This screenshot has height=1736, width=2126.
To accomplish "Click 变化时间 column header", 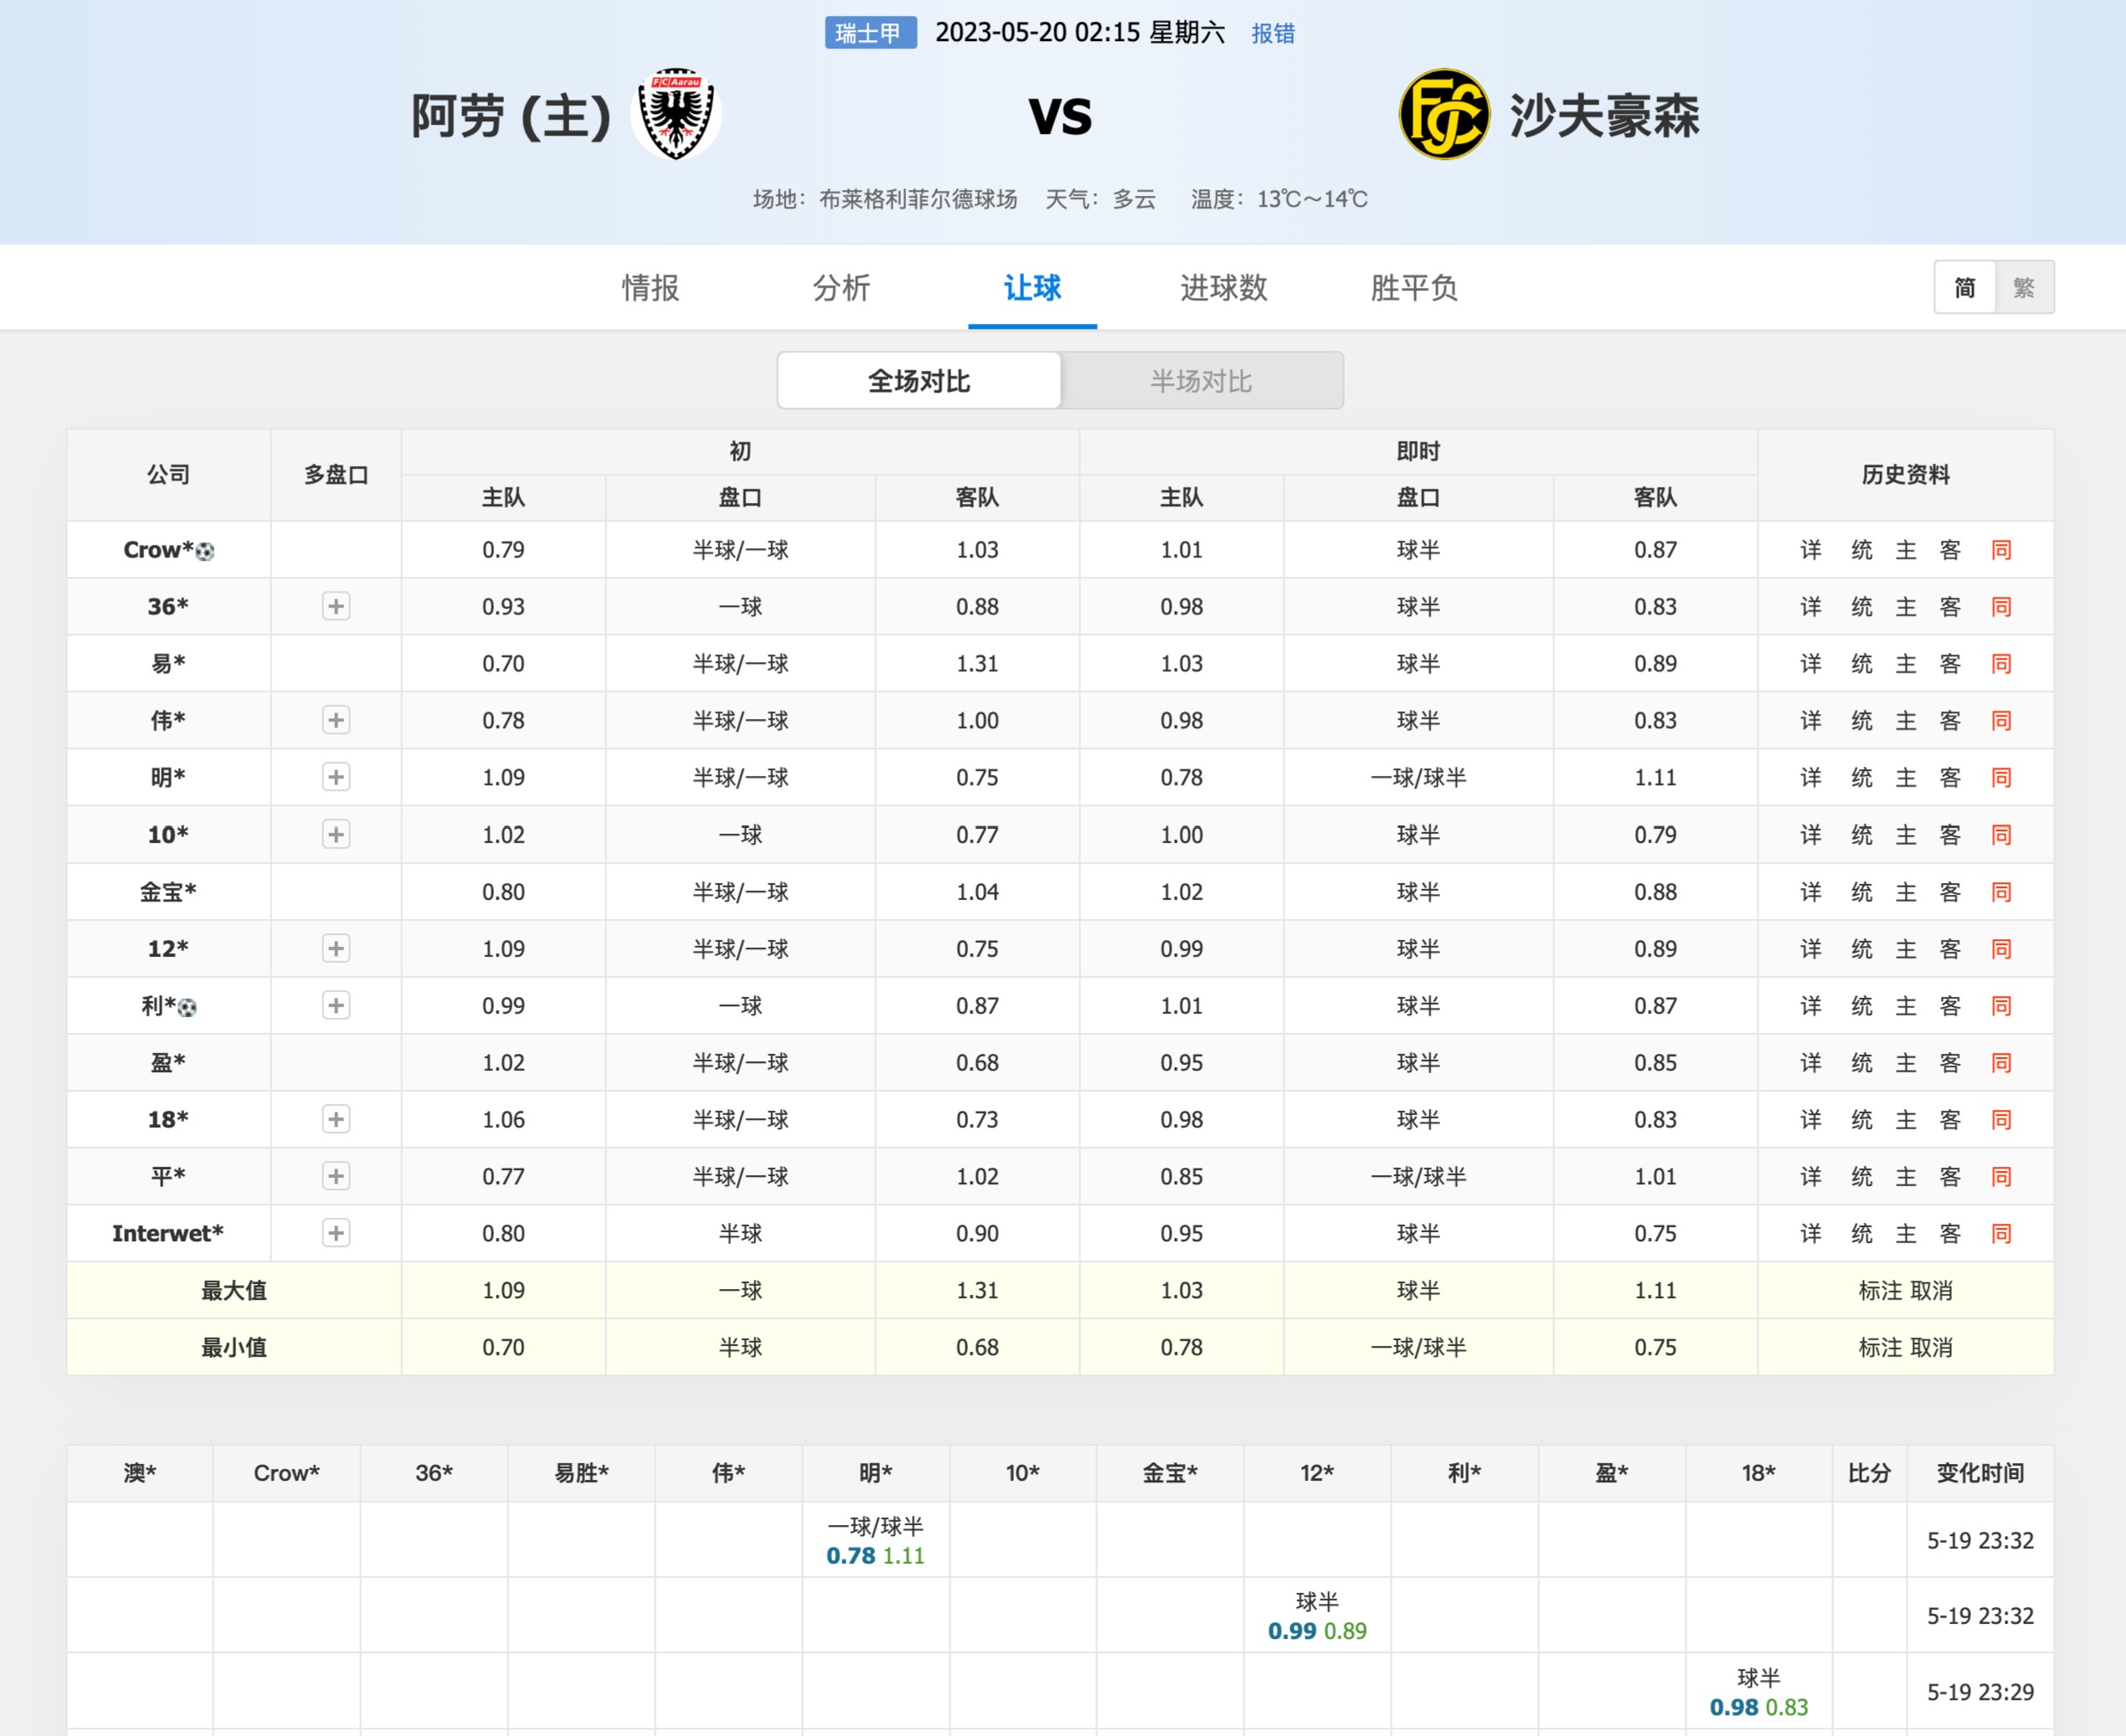I will [x=1980, y=1472].
